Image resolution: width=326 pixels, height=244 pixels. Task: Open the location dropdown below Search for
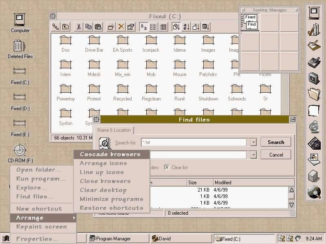(253, 155)
